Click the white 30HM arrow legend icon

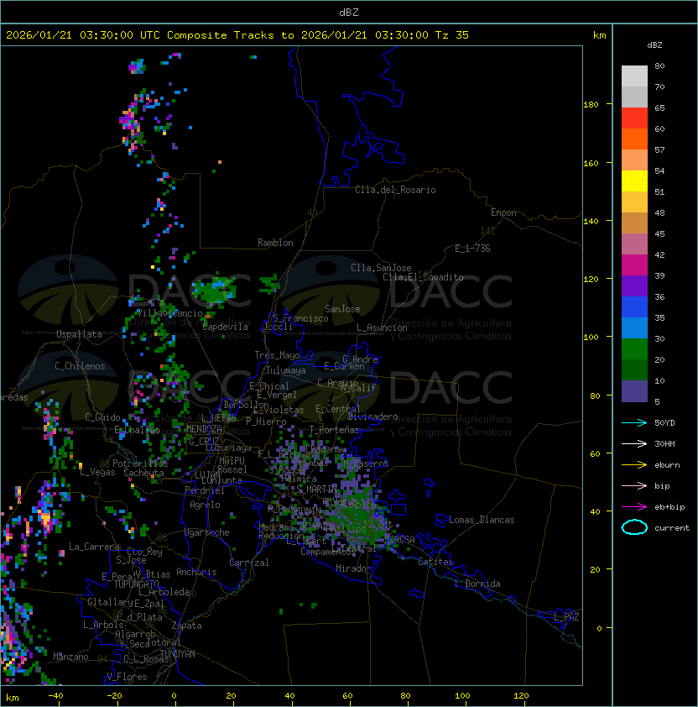635,444
